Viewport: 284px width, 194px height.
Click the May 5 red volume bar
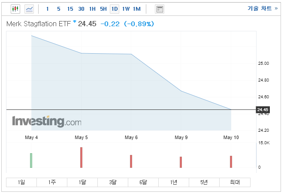(x=82, y=158)
